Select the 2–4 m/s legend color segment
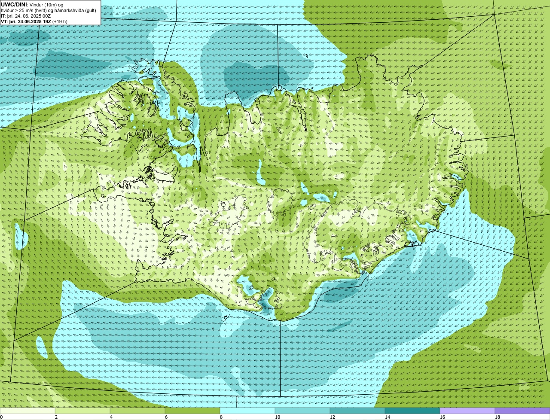This screenshot has height=420, width=550. click(82, 411)
